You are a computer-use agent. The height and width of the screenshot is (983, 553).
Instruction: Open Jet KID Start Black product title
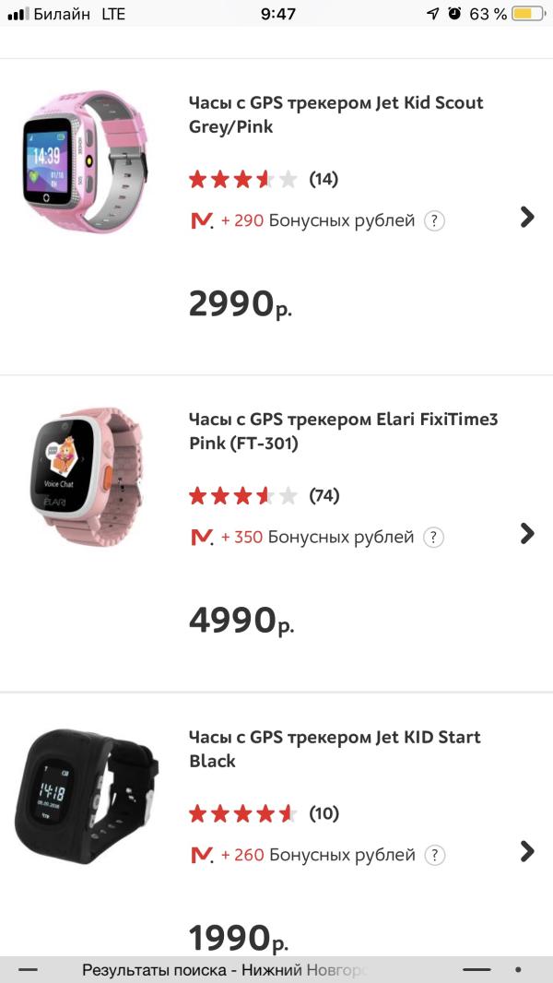[335, 749]
